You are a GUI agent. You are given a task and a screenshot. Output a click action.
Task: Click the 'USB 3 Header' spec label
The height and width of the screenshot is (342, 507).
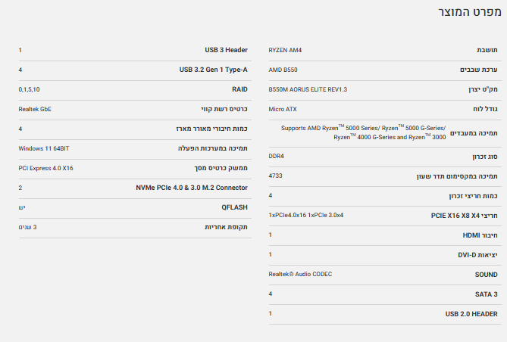226,50
